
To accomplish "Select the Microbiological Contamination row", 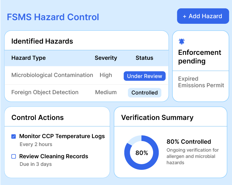I will (x=52, y=75).
